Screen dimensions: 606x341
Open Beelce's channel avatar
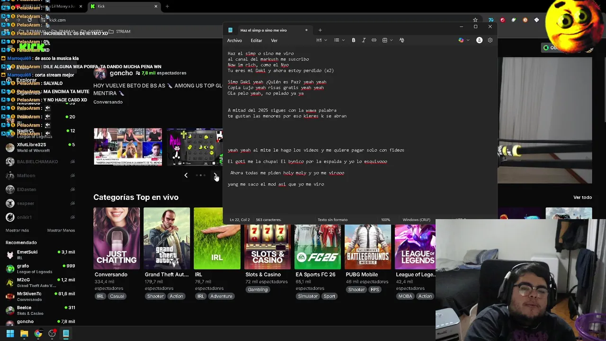pos(10,310)
